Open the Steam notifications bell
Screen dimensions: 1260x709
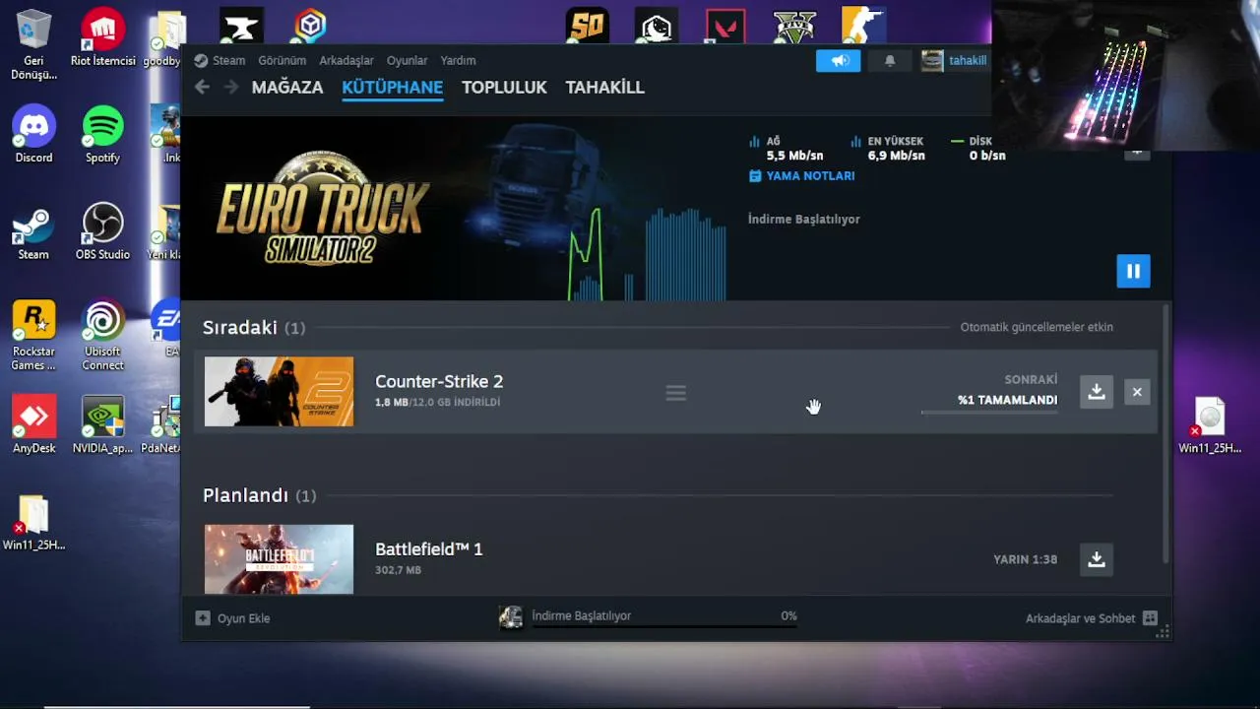tap(890, 60)
